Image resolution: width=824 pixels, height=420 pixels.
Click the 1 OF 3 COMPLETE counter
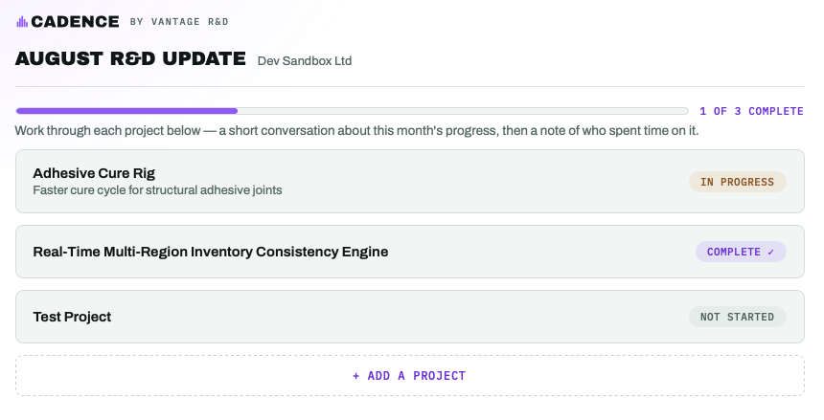click(751, 111)
